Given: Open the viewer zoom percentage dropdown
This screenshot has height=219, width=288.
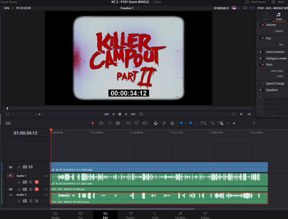Looking at the screenshot, I should [x=9, y=8].
